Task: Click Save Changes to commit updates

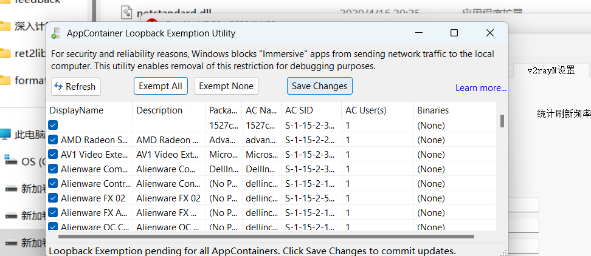Action: point(319,86)
